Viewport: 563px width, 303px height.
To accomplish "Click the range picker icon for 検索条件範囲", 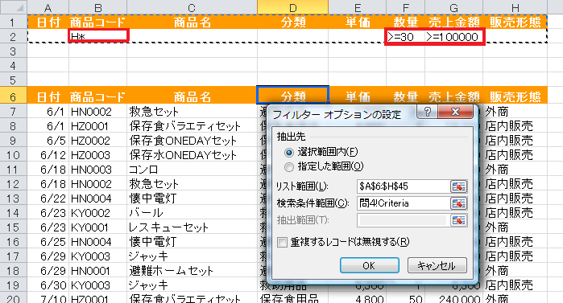I will 458,203.
